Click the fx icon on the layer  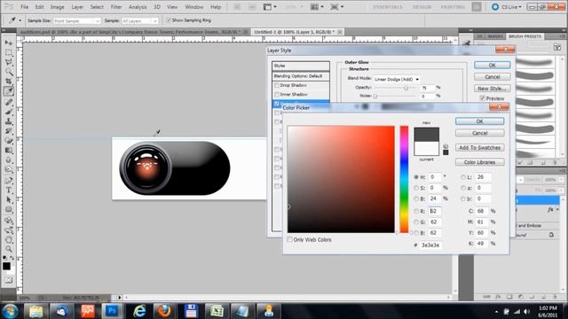550,209
